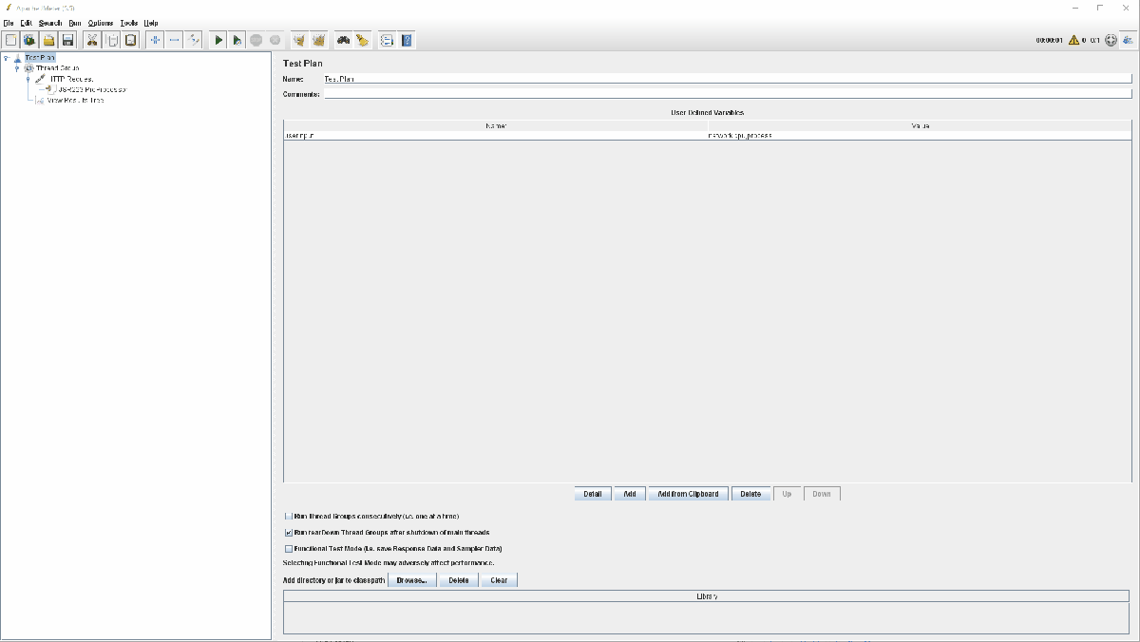
Task: Click the disabled Down button
Action: point(822,494)
